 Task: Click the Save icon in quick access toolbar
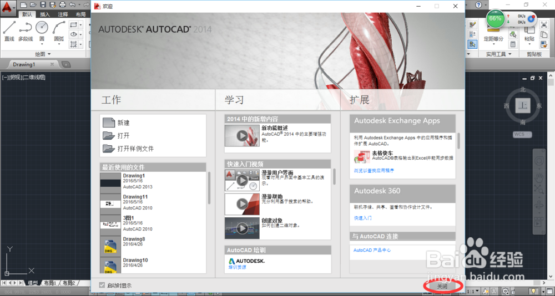[x=43, y=4]
